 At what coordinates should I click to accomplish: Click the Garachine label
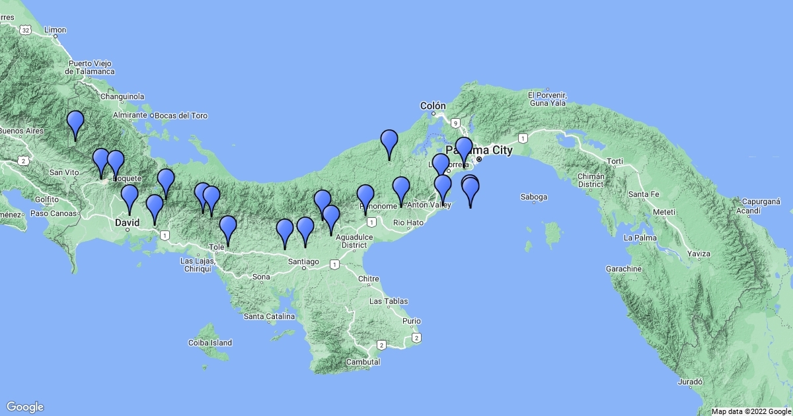[x=624, y=269]
